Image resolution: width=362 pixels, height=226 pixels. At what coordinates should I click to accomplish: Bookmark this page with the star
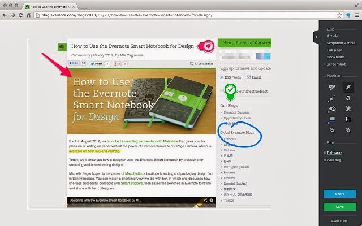coord(339,15)
